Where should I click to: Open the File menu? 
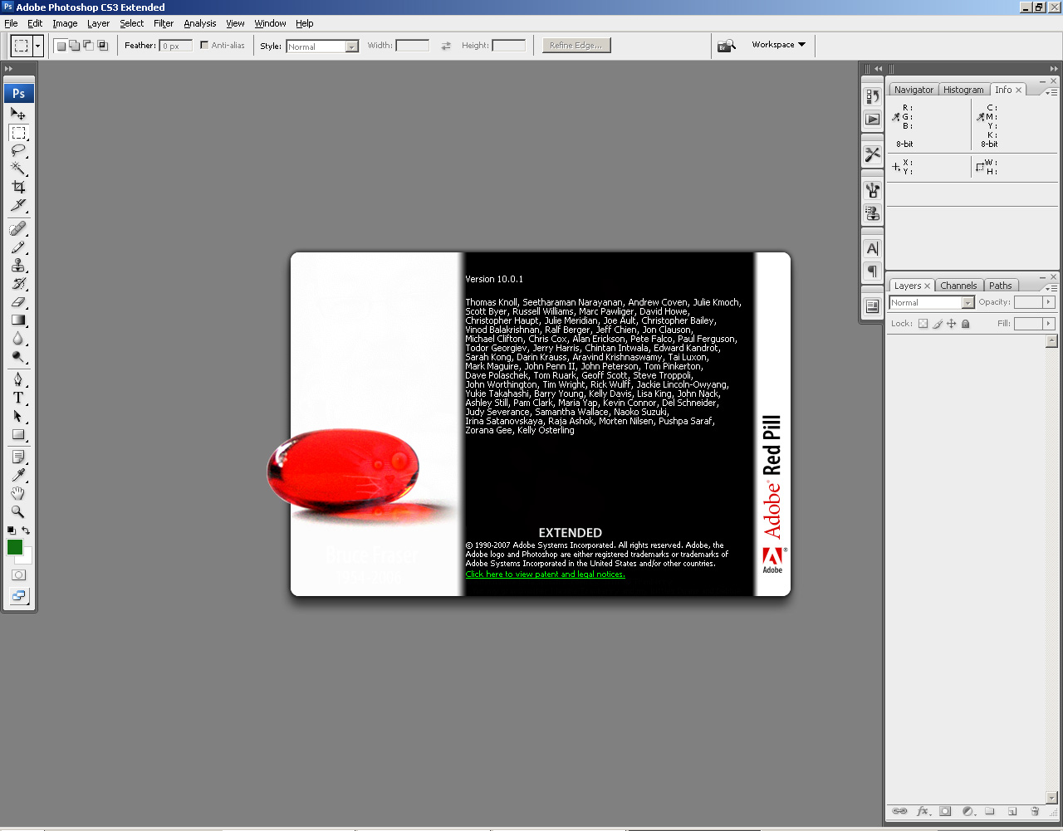(11, 23)
